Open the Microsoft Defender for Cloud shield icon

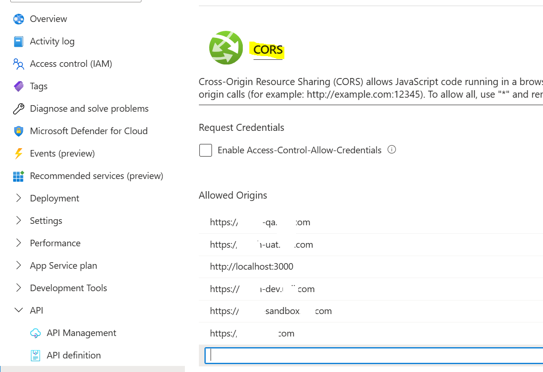[19, 131]
